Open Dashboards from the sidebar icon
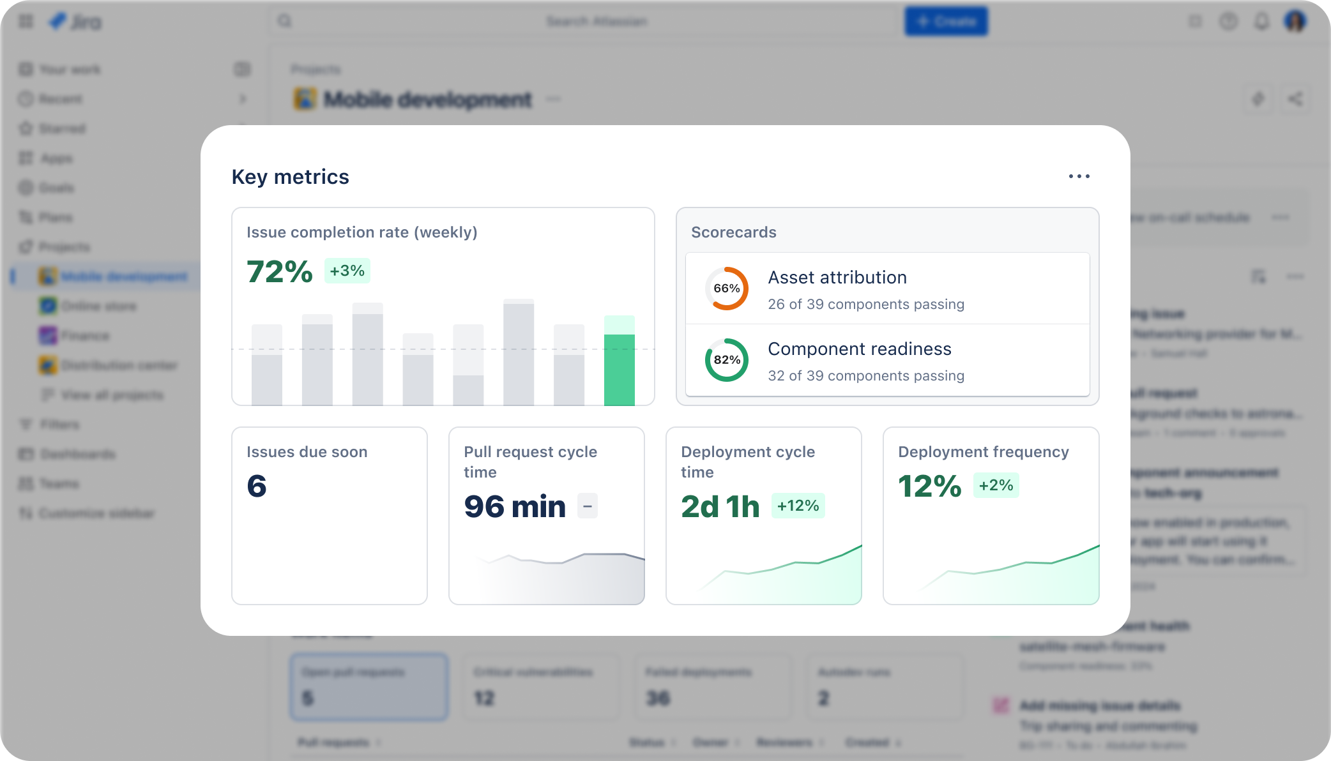Screen dimensions: 1331x761 pyautogui.click(x=25, y=454)
